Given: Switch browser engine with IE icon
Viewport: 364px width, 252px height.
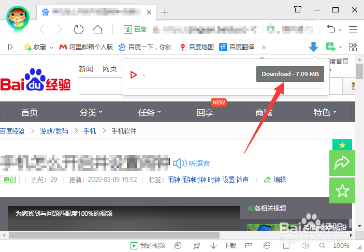Looking at the screenshot, I should coord(267,246).
